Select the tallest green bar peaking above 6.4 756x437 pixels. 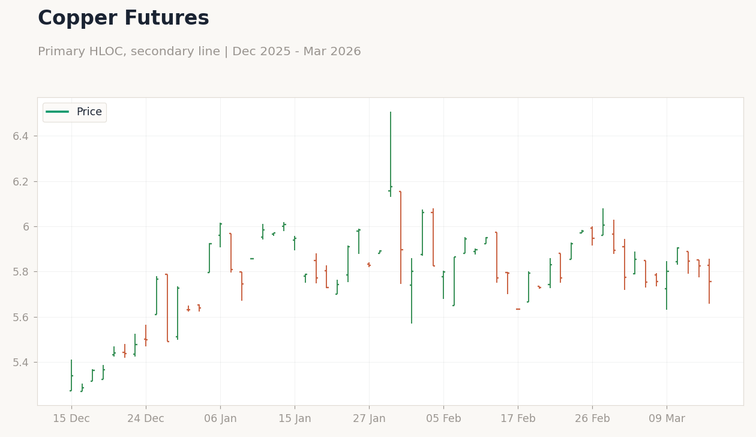391,154
